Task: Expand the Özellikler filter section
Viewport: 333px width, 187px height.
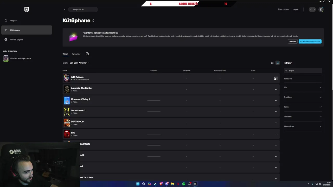Action: (x=303, y=97)
